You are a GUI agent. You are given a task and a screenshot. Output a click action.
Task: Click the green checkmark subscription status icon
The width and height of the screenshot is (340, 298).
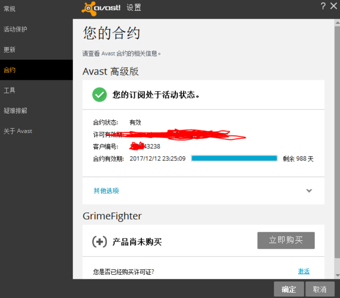(100, 95)
